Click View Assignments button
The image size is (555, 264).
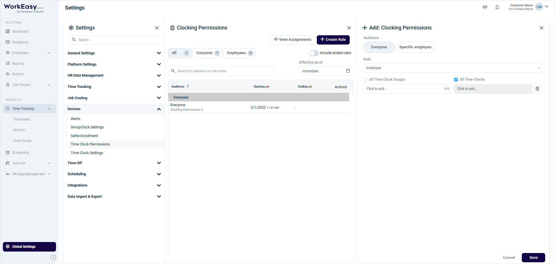[x=293, y=40]
